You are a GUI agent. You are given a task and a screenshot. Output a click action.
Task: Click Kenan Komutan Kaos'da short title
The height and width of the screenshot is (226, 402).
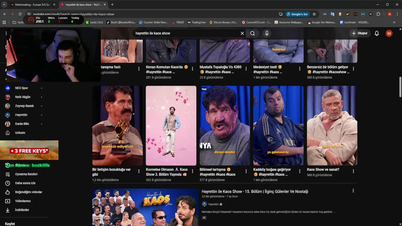[x=167, y=69]
